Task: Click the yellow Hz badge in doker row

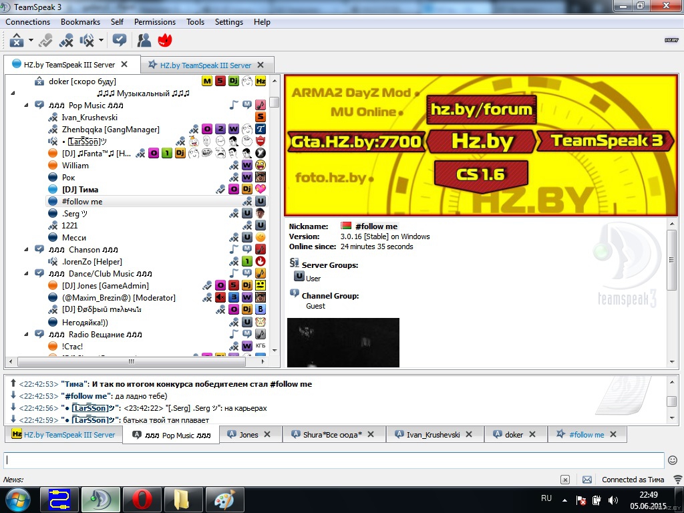Action: [x=261, y=81]
